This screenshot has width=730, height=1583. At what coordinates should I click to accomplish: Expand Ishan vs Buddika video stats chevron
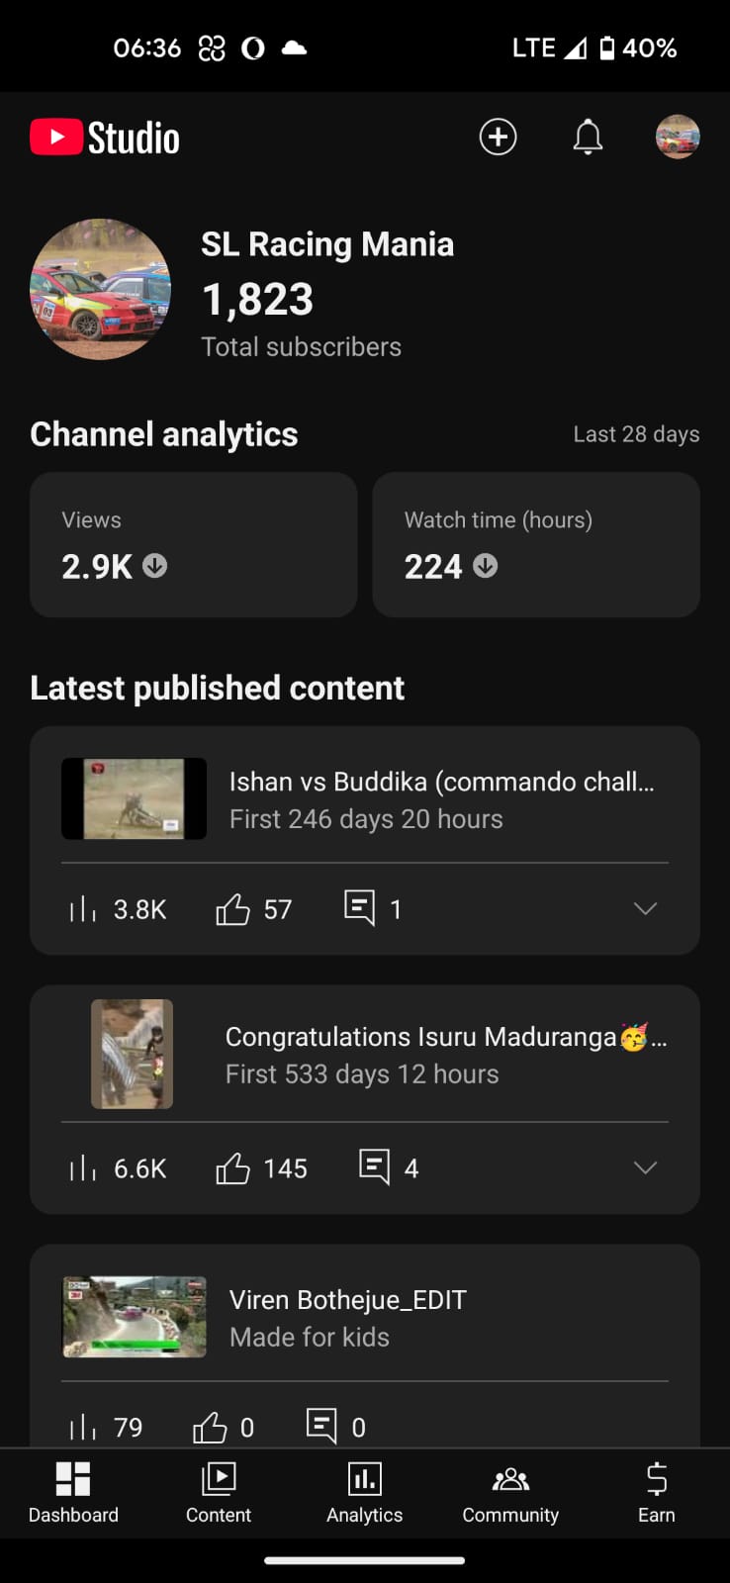[645, 908]
